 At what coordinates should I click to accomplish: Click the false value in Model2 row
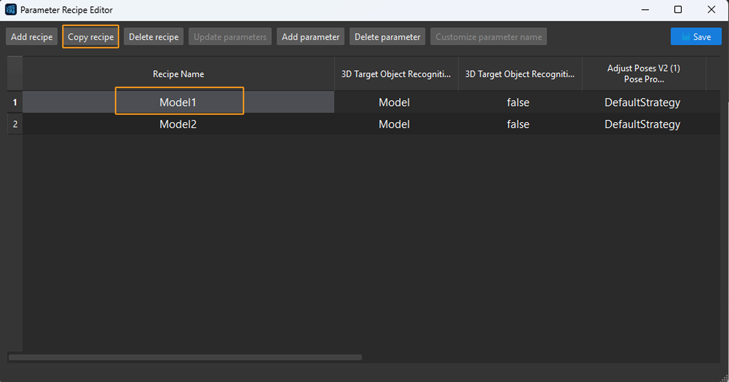tap(518, 124)
